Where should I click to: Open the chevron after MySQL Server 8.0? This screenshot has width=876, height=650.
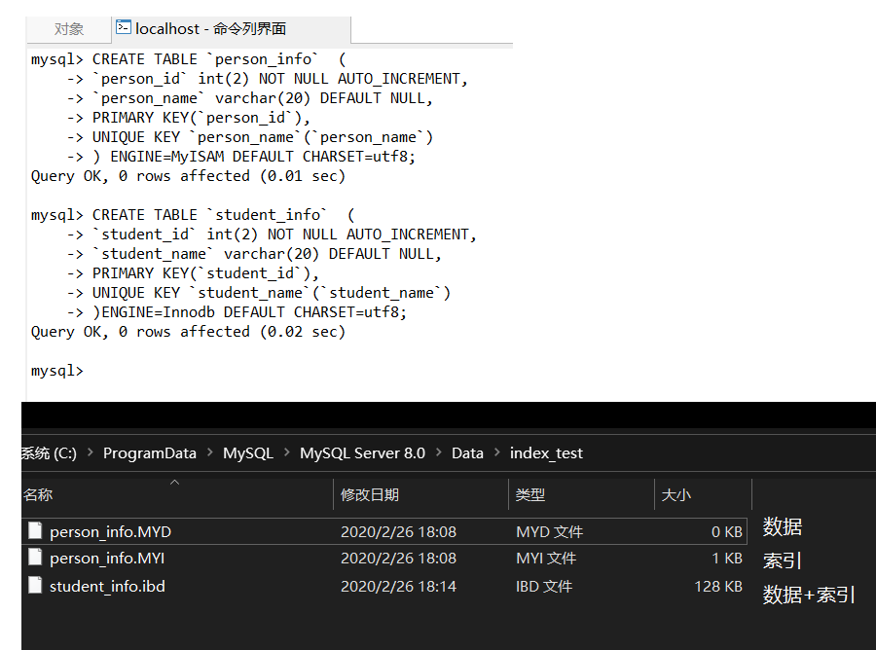[438, 453]
